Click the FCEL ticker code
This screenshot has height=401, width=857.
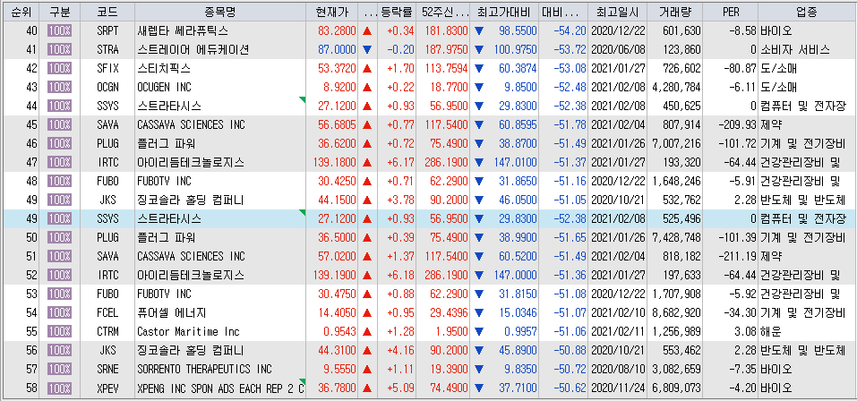point(107,313)
